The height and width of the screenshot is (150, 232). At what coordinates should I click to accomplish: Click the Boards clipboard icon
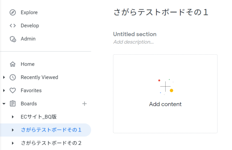coord(13,104)
